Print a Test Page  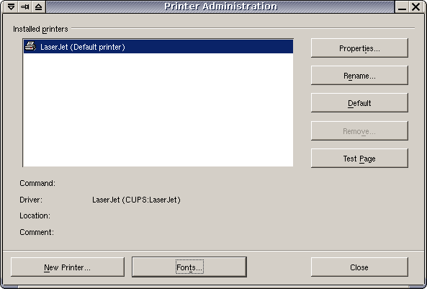click(x=359, y=158)
